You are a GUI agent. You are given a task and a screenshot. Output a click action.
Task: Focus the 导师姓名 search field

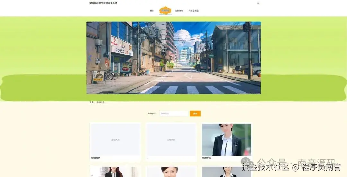(174, 114)
